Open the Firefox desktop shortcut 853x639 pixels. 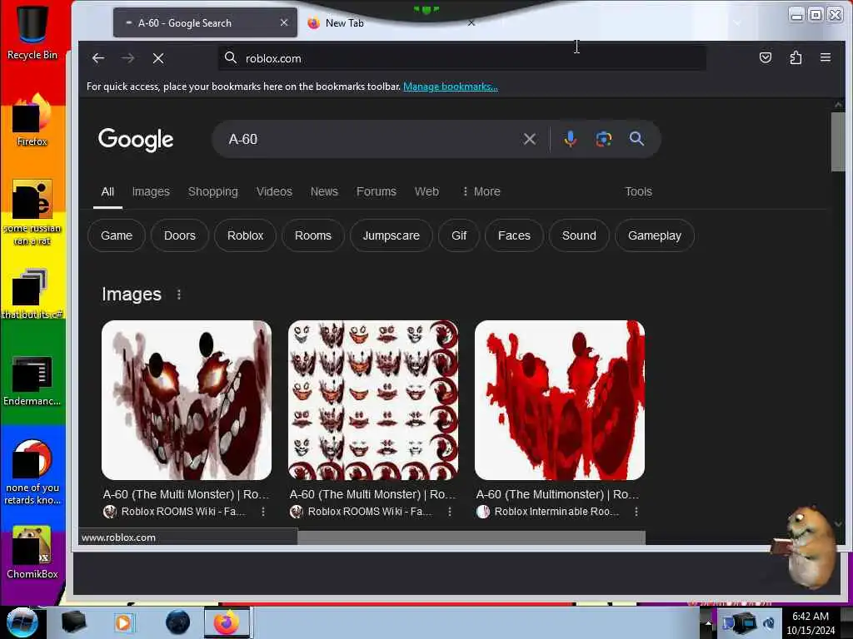point(32,120)
